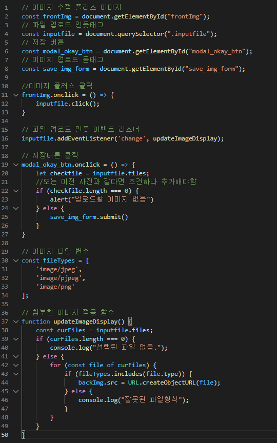Collapse the frontImg.onclick block at line 11

[16, 95]
